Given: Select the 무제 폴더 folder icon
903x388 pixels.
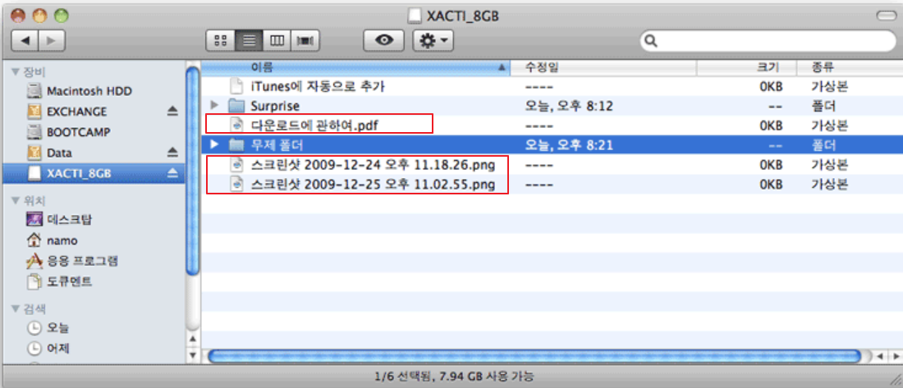Looking at the screenshot, I should click(236, 144).
